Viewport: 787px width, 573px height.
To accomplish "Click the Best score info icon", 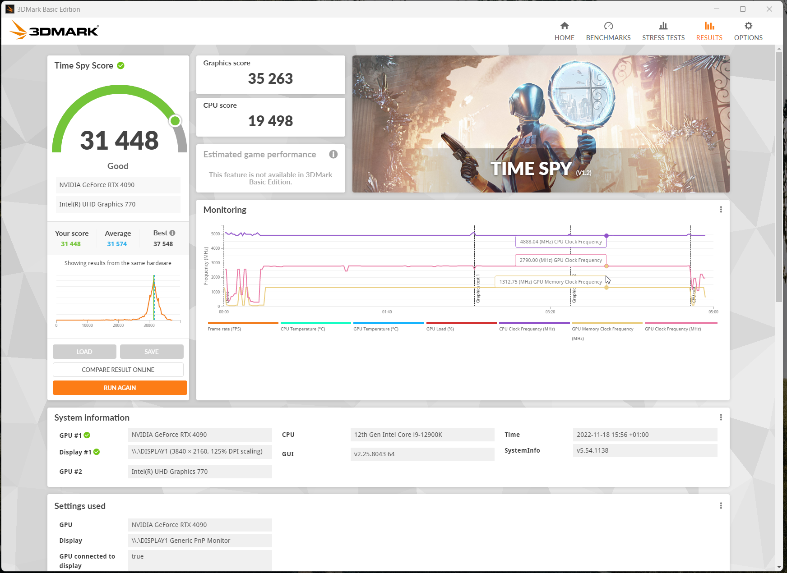I will [x=172, y=233].
